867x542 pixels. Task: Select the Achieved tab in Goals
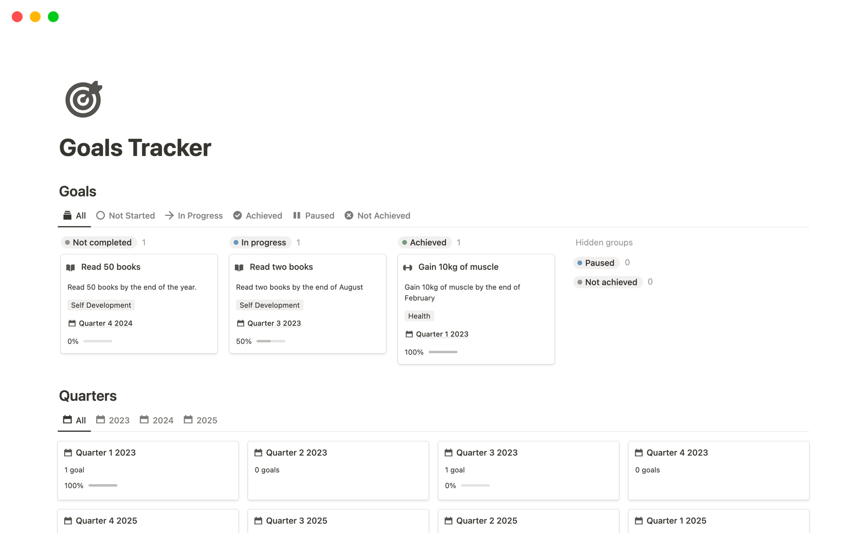[x=258, y=215]
